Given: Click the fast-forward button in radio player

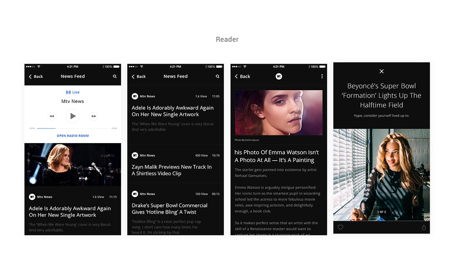Looking at the screenshot, I should [x=93, y=116].
